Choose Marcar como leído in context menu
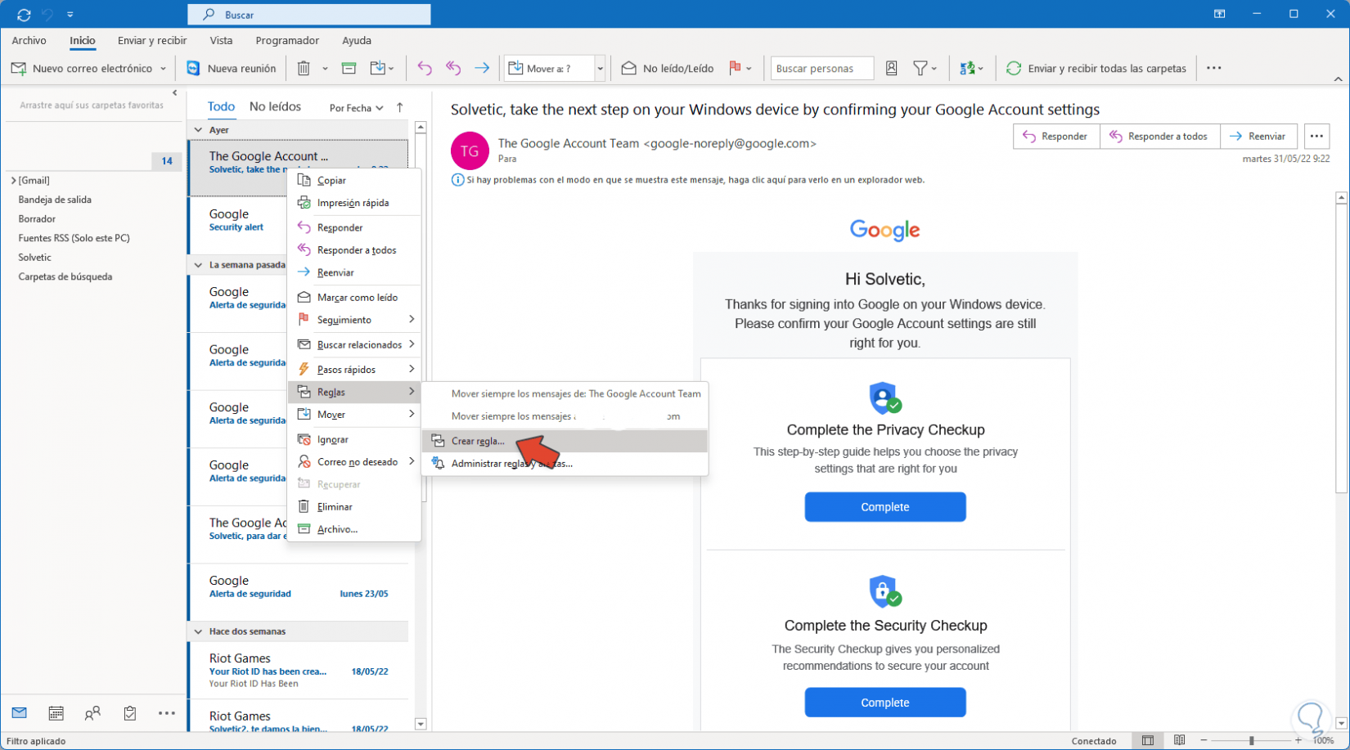The image size is (1350, 750). (354, 297)
